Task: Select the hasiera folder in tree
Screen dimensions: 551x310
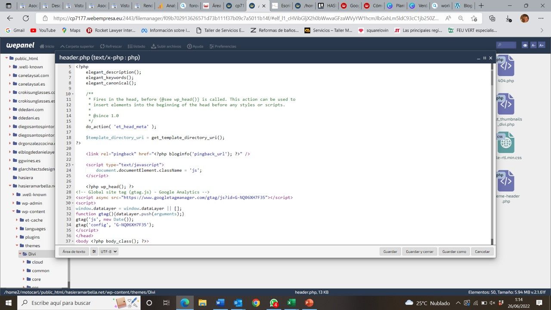Action: (23, 177)
